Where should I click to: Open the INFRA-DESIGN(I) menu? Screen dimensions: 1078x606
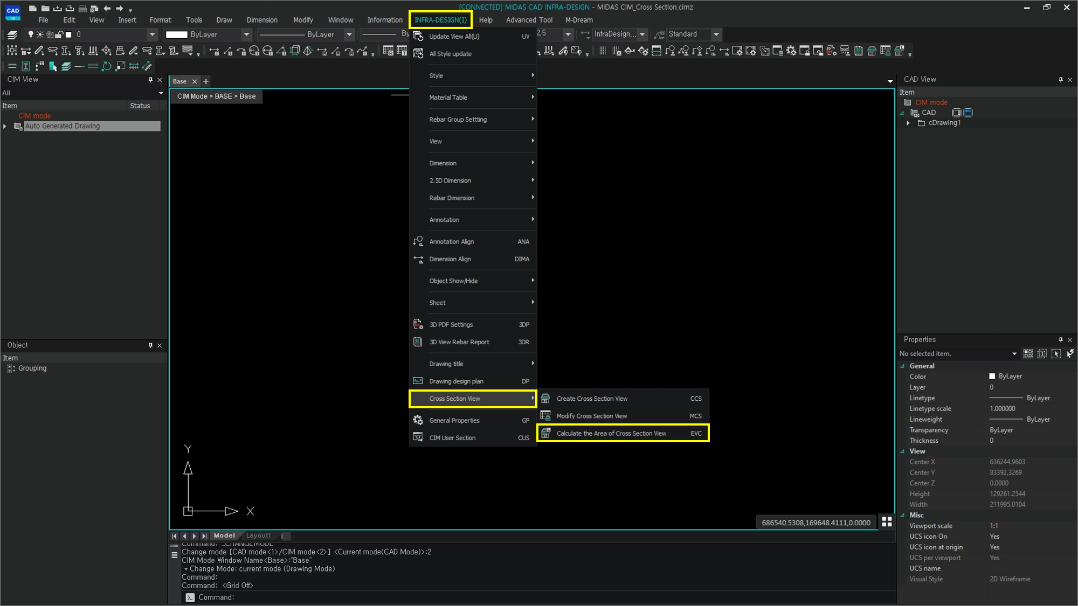440,20
